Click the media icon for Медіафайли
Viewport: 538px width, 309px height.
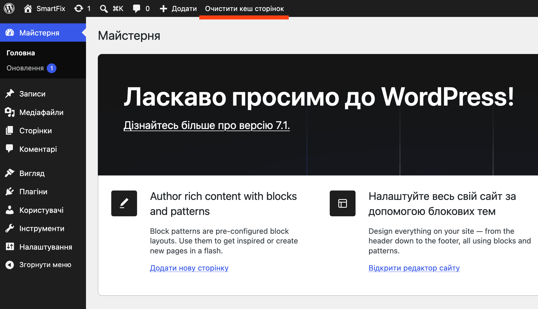coord(10,112)
